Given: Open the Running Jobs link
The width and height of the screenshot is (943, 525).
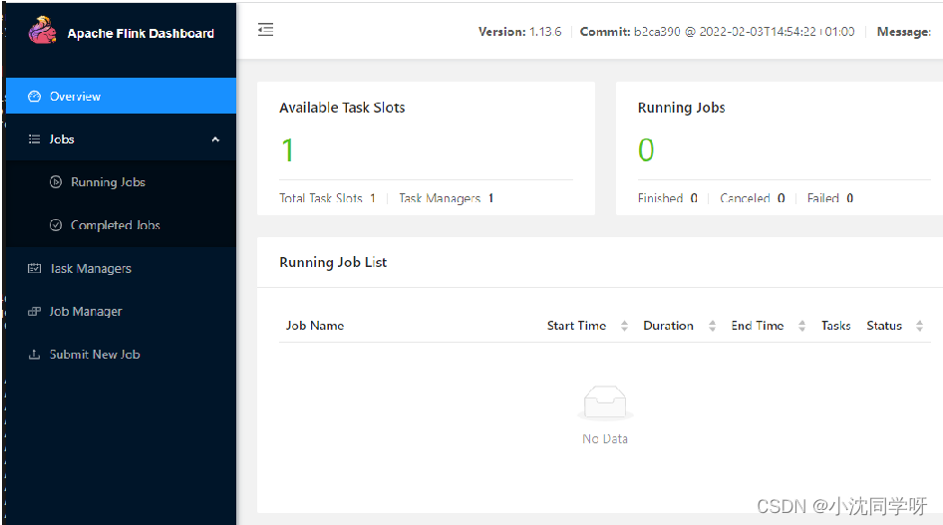Looking at the screenshot, I should pyautogui.click(x=108, y=182).
